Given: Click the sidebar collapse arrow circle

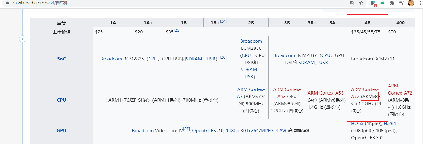Looking at the screenshot, I should (23, 39).
